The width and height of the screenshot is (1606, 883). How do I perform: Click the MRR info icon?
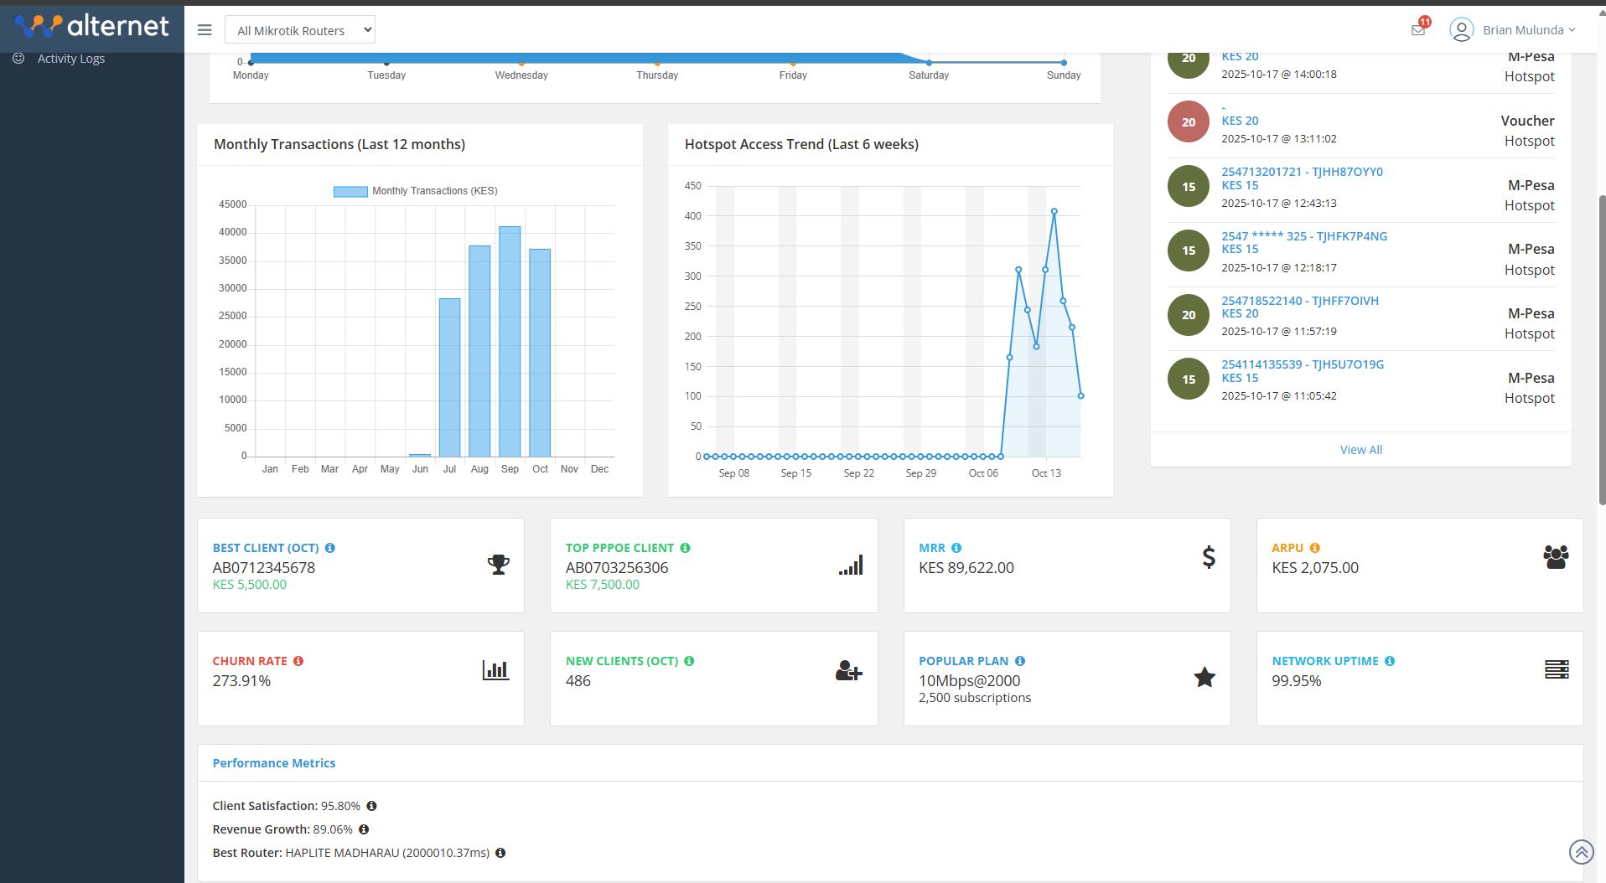(956, 548)
